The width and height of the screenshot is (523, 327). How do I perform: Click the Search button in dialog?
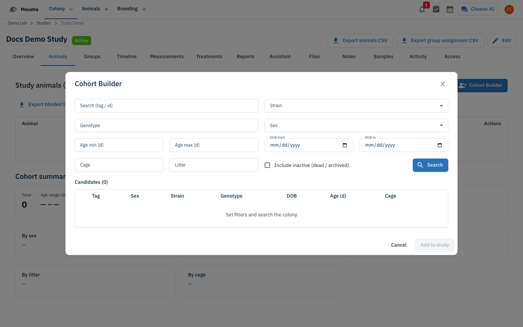pyautogui.click(x=430, y=165)
